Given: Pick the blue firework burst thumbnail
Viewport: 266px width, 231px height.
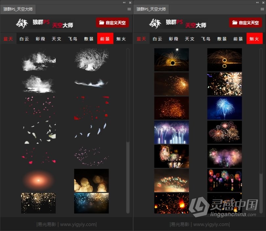Looking at the screenshot, I should (225, 108).
